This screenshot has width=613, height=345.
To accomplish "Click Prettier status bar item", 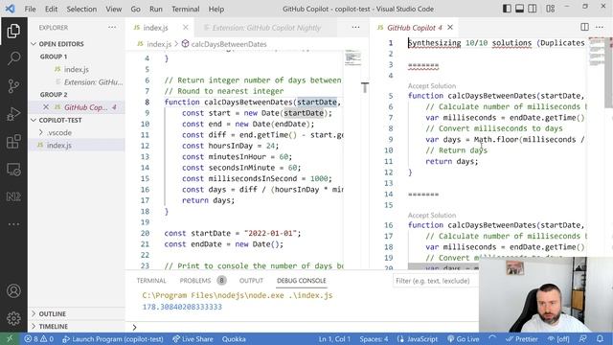I will pos(521,338).
